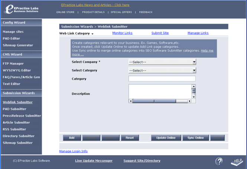Open Weblink Submitter in sidebar
This screenshot has width=247, height=169.
[x=18, y=102]
